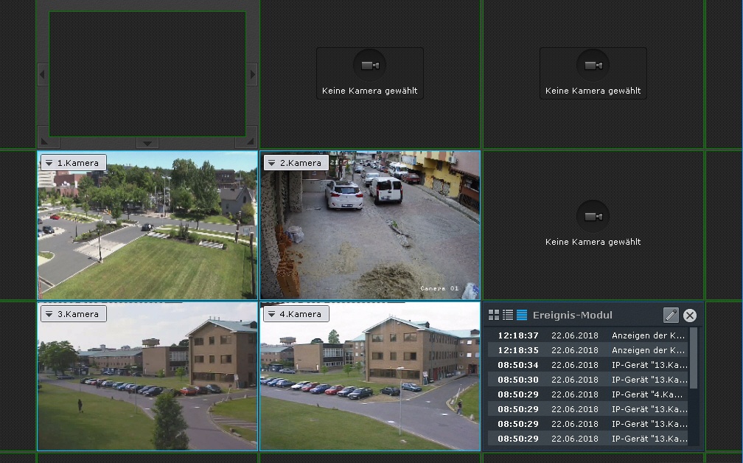Click the down arrow below empty layout cell
743x463 pixels.
(147, 143)
